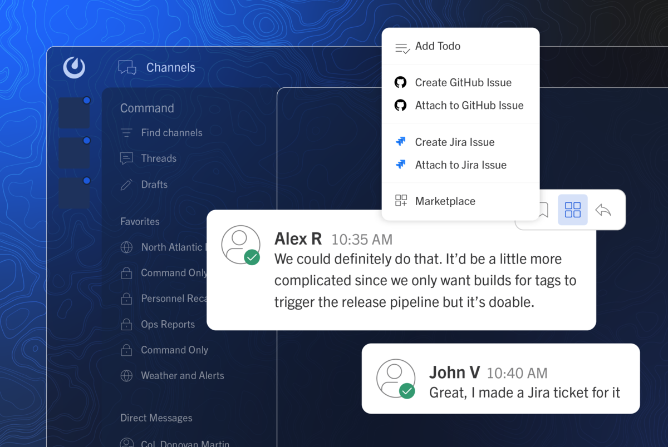The height and width of the screenshot is (447, 668).
Task: Switch to the third team sidebar tile
Action: click(x=75, y=193)
